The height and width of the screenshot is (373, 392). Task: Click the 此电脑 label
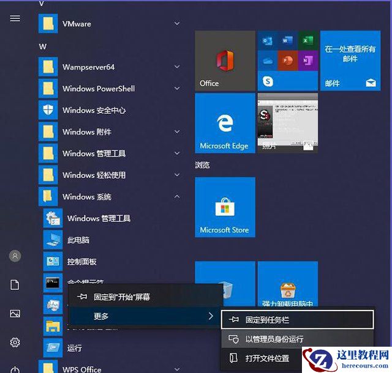(x=78, y=240)
